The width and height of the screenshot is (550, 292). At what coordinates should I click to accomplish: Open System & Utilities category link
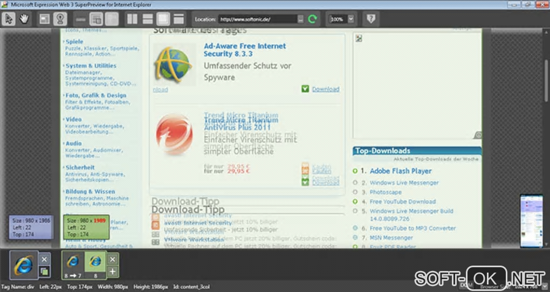[91, 66]
